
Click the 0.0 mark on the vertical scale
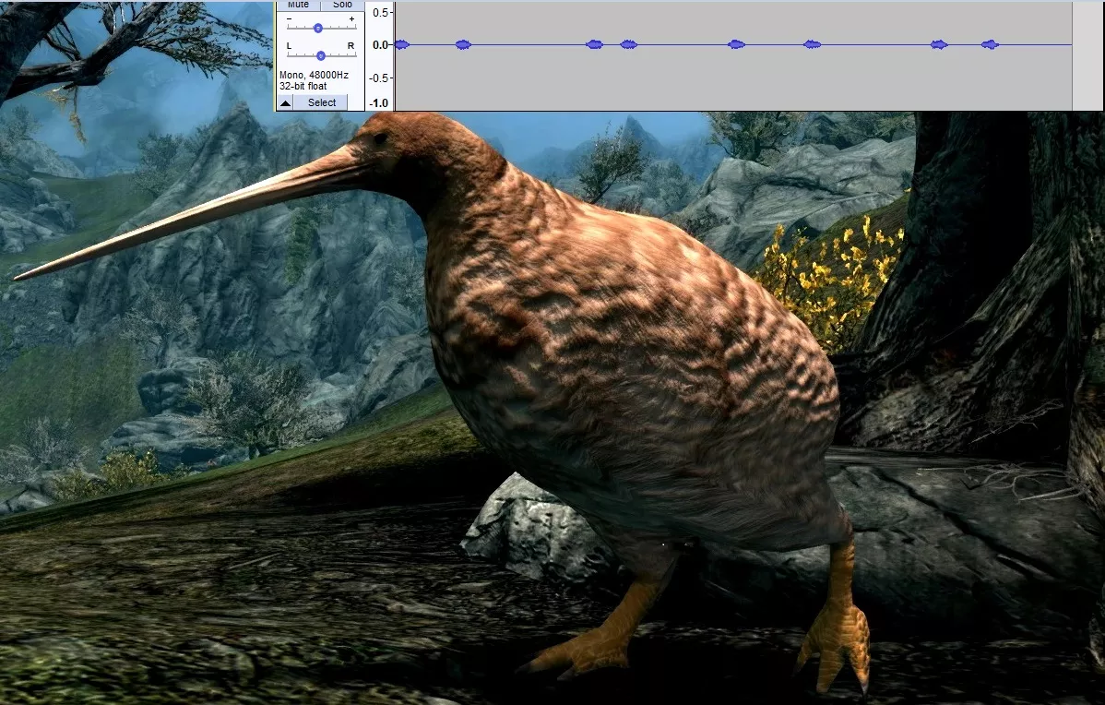[381, 45]
